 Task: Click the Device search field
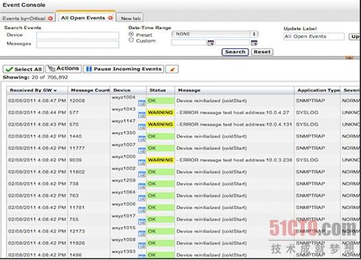pyautogui.click(x=78, y=35)
